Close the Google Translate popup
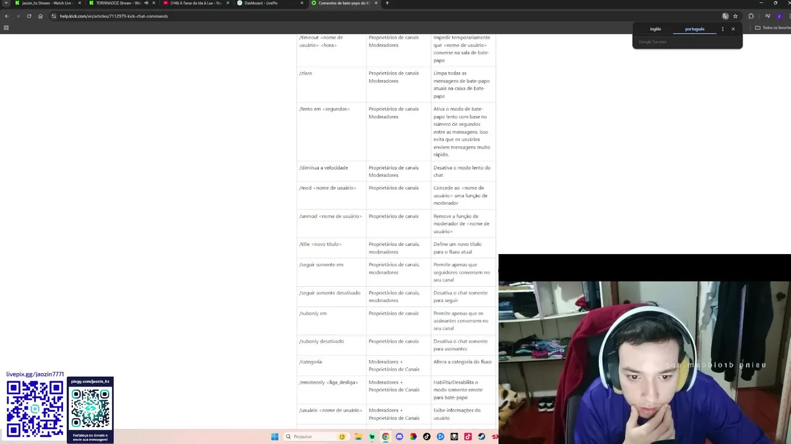The width and height of the screenshot is (791, 444). point(733,29)
